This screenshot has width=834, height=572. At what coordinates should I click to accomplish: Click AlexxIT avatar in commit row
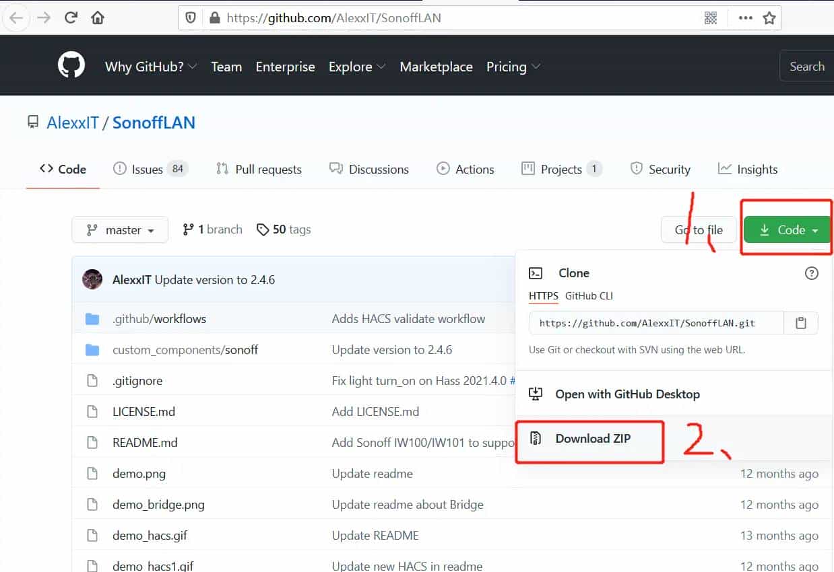click(x=92, y=279)
